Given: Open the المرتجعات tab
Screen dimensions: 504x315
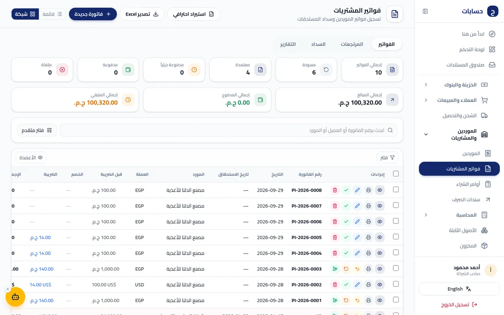Looking at the screenshot, I should point(352,44).
